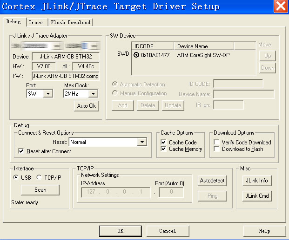Click the JLink Cmd button
This screenshot has height=240, width=289.
click(x=257, y=196)
